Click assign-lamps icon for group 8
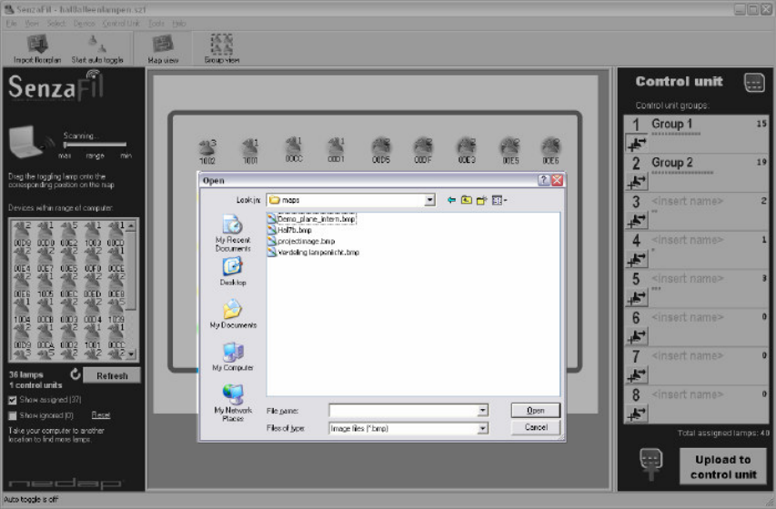The height and width of the screenshot is (509, 776). click(x=637, y=414)
